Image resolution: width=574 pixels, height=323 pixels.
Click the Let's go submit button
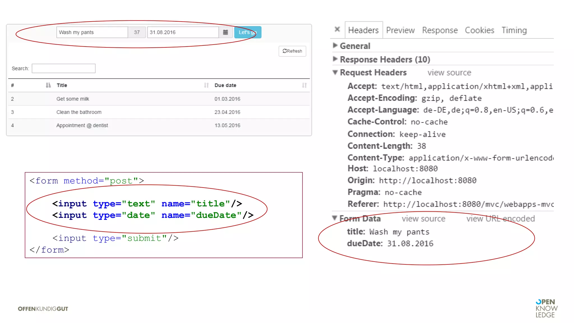point(248,32)
